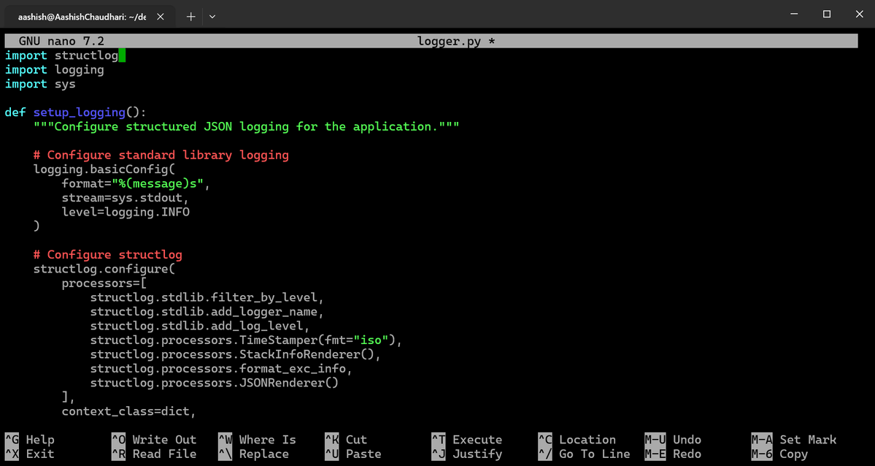
Task: Click the 'StackInfoRenderer()' line
Action: [x=236, y=354]
